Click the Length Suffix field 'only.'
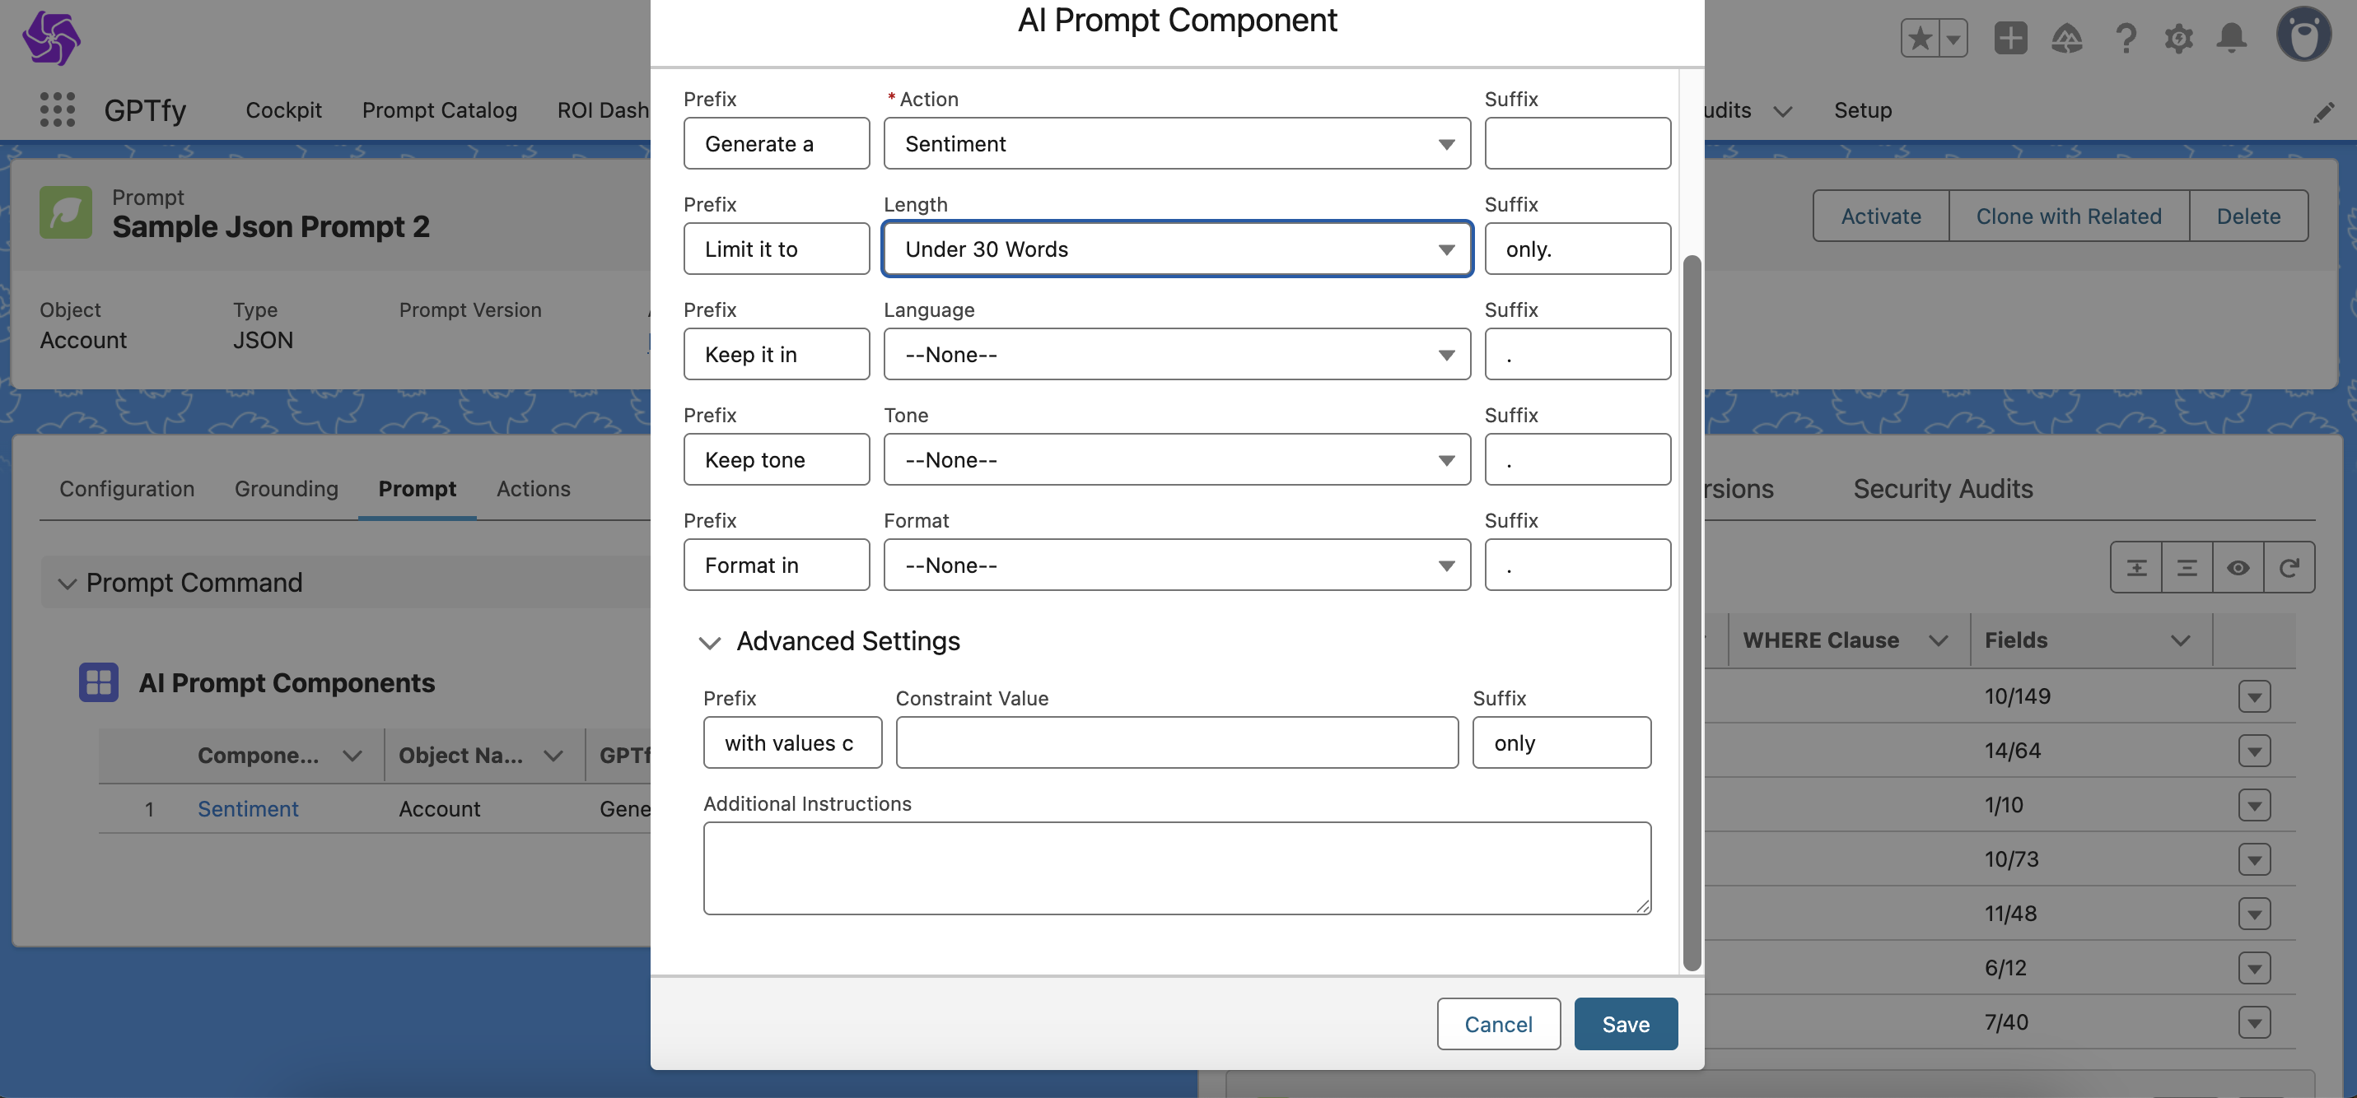 pos(1577,249)
